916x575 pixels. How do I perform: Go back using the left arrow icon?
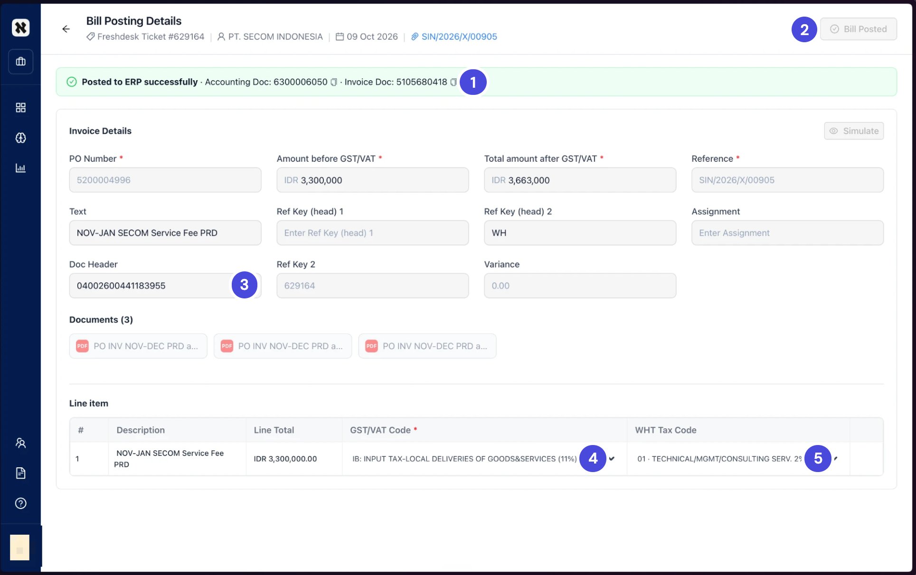click(x=66, y=29)
